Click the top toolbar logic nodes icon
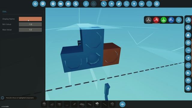This screenshot has width=192, height=108. 142,4
